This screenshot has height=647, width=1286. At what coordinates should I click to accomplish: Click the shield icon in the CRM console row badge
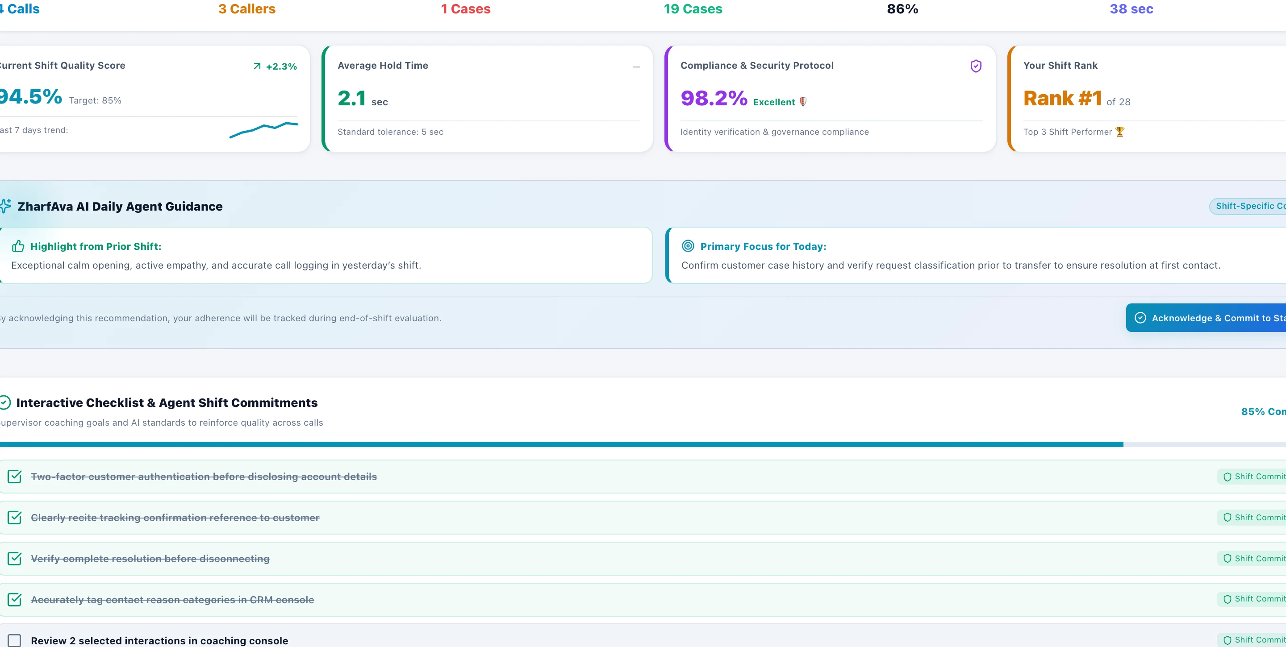(x=1227, y=599)
